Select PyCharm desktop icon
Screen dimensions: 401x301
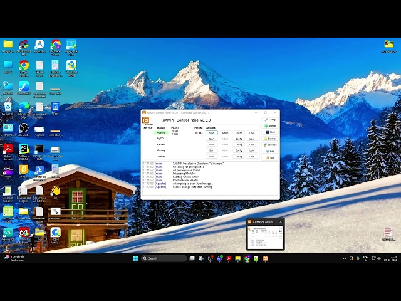pos(24,152)
